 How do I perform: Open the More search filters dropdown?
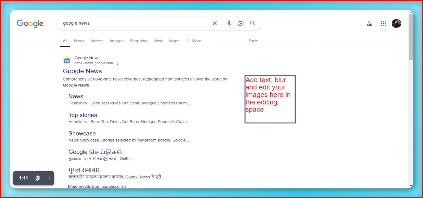194,41
